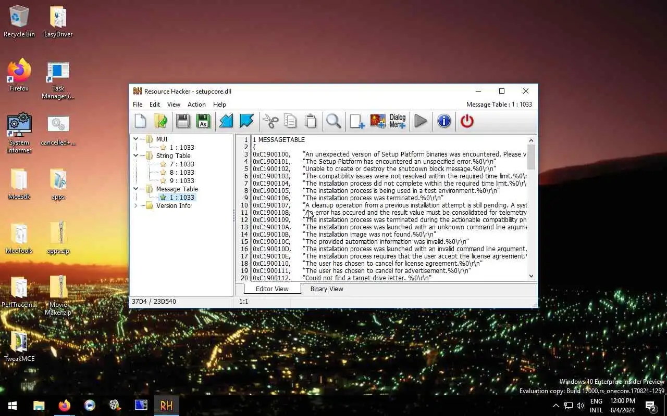Click the Save As toolbar icon
The height and width of the screenshot is (416, 667).
click(x=204, y=121)
